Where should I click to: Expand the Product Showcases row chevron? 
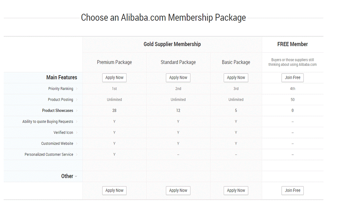[x=77, y=111]
